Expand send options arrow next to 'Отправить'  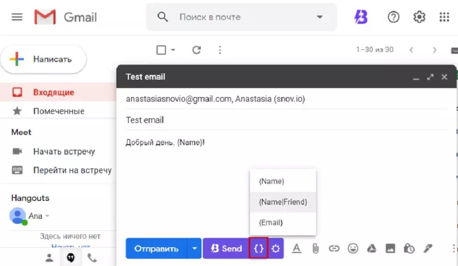(195, 249)
